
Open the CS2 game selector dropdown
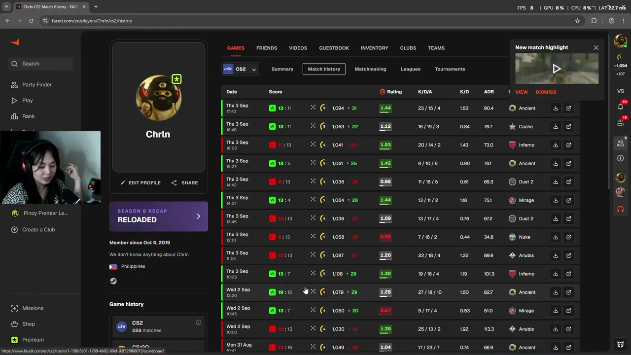(240, 69)
